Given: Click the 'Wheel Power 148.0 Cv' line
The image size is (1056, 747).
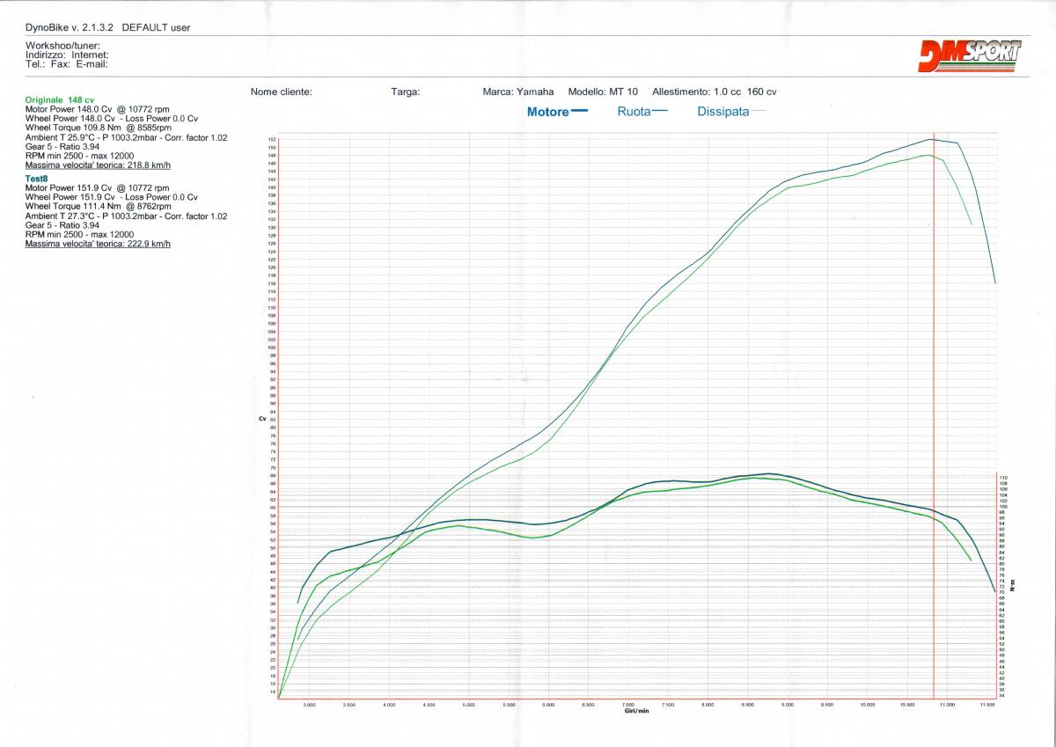Looking at the screenshot, I should pyautogui.click(x=112, y=118).
